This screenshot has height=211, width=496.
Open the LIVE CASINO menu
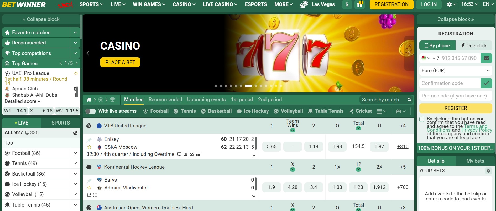click(220, 4)
